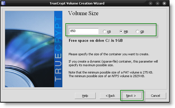The height and width of the screenshot is (108, 175).
Task: Minimize the wizard with the down-arrow button
Action: point(151,3)
